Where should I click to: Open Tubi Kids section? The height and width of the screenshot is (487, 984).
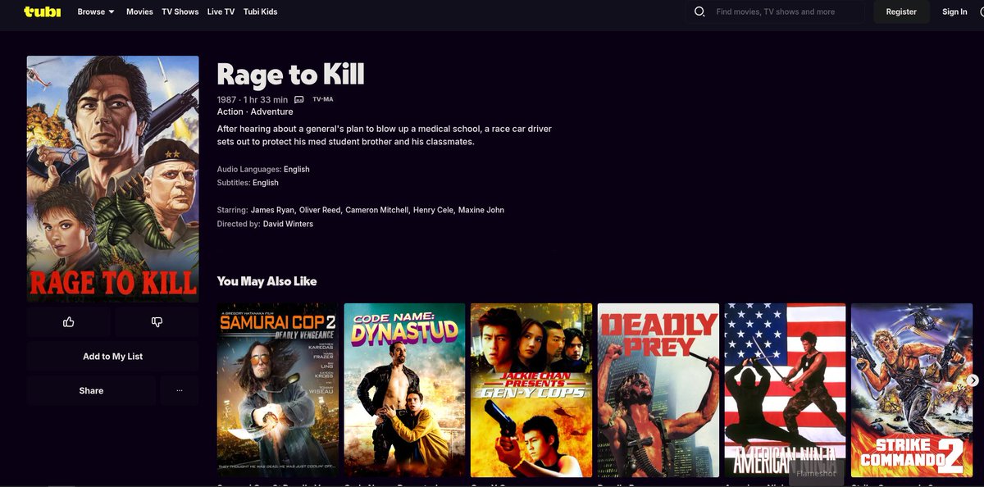tap(261, 11)
